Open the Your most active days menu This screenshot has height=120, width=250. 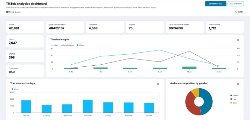pyautogui.click(x=158, y=84)
